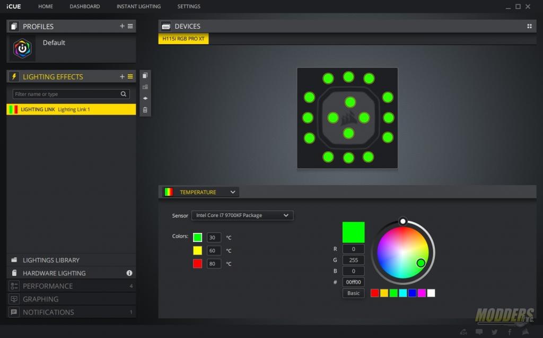Expand the Hardware Lighting section
This screenshot has height=338, width=543.
[x=72, y=273]
